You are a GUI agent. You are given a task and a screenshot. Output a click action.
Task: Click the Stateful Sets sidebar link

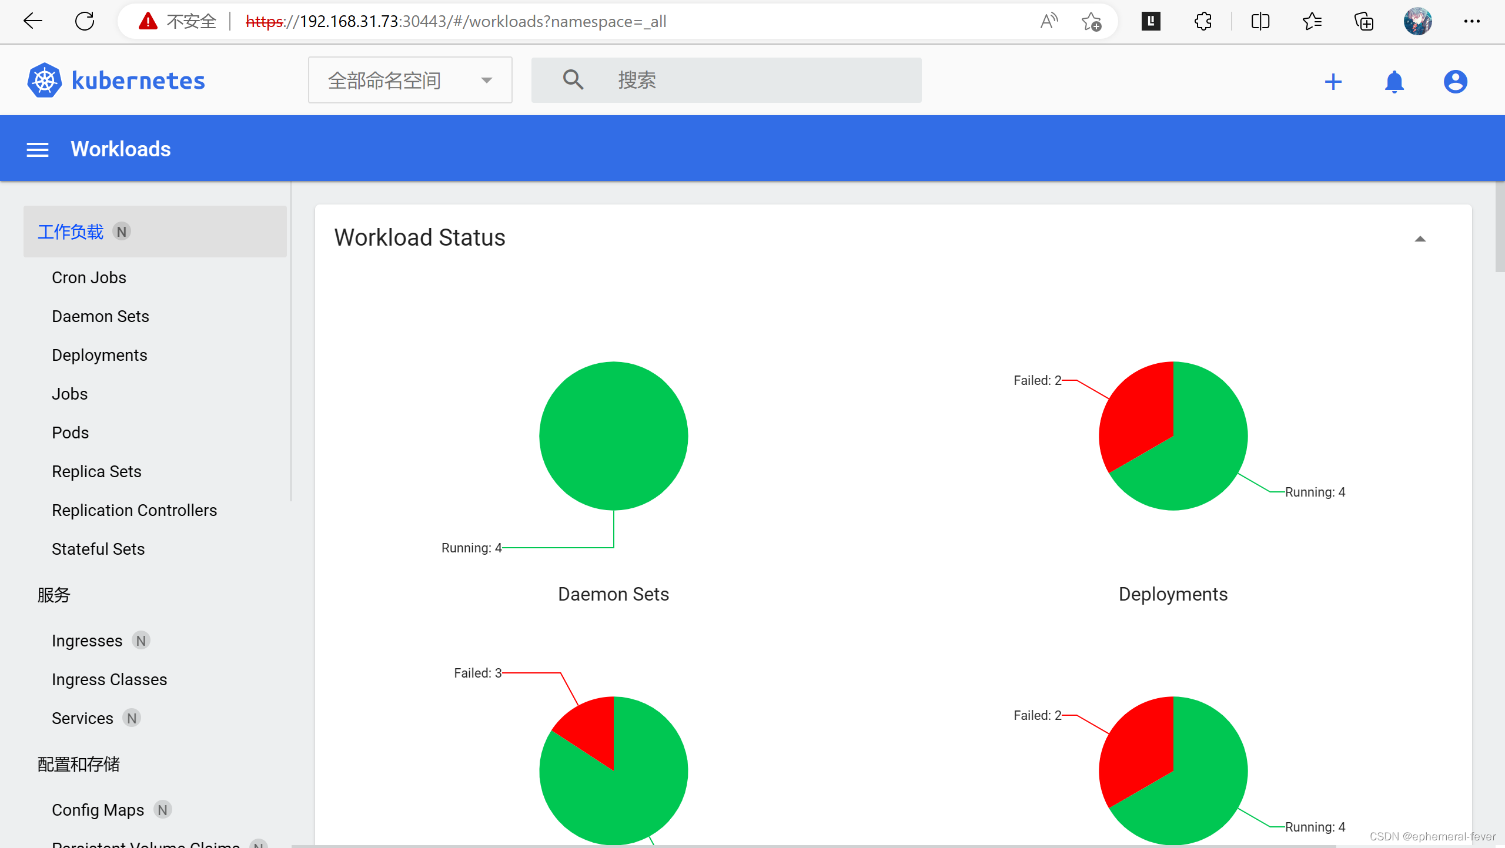97,548
